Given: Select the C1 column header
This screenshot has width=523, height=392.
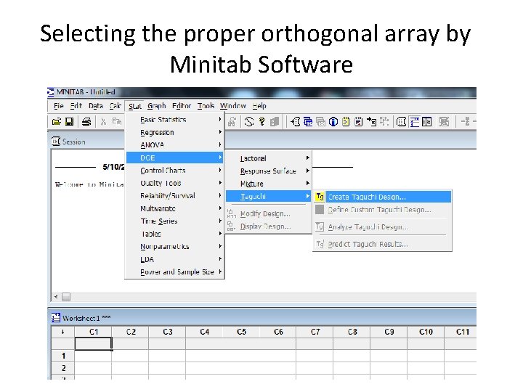Looking at the screenshot, I should [94, 332].
